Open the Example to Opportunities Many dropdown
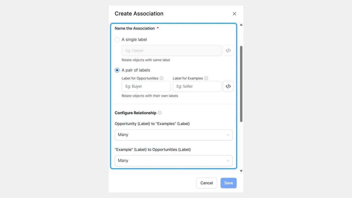This screenshot has width=352, height=198. tap(174, 160)
